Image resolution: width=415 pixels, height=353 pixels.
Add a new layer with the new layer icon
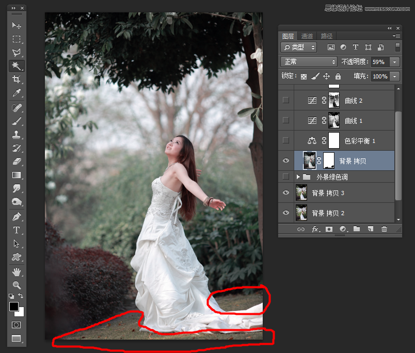tap(371, 229)
